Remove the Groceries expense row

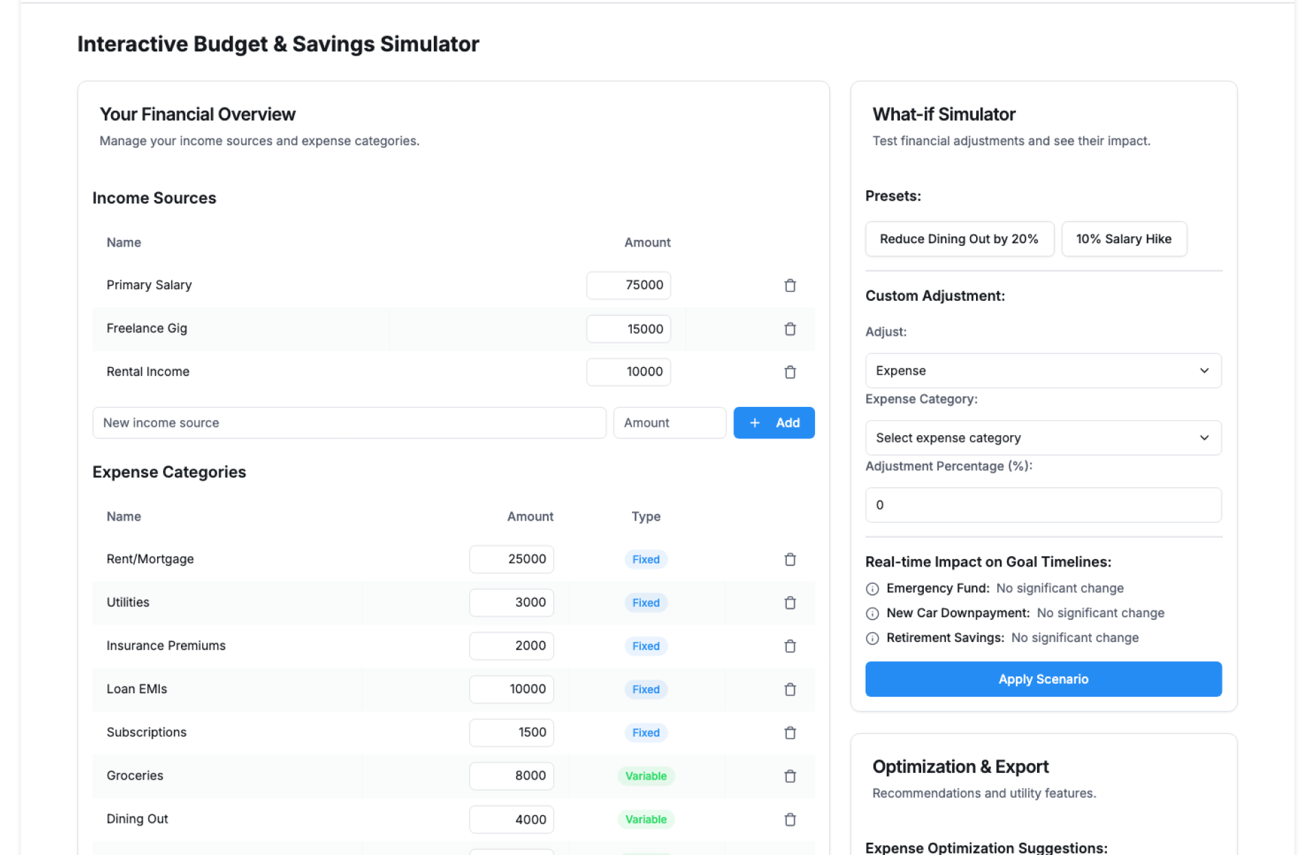tap(790, 776)
